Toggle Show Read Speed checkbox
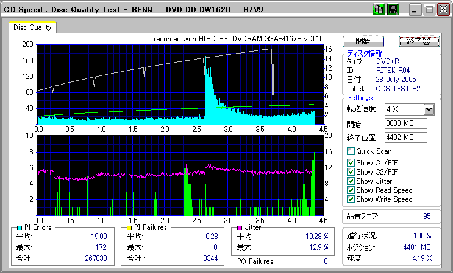This screenshot has height=273, width=453. pyautogui.click(x=351, y=190)
